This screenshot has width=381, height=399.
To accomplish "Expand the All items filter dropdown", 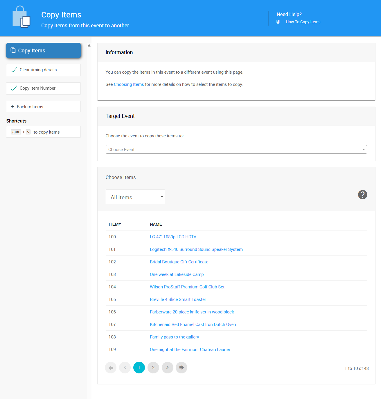I will (135, 197).
